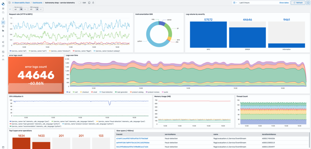Open the gauge icon at sidebar bottom
This screenshot has width=311, height=149.
3,60
